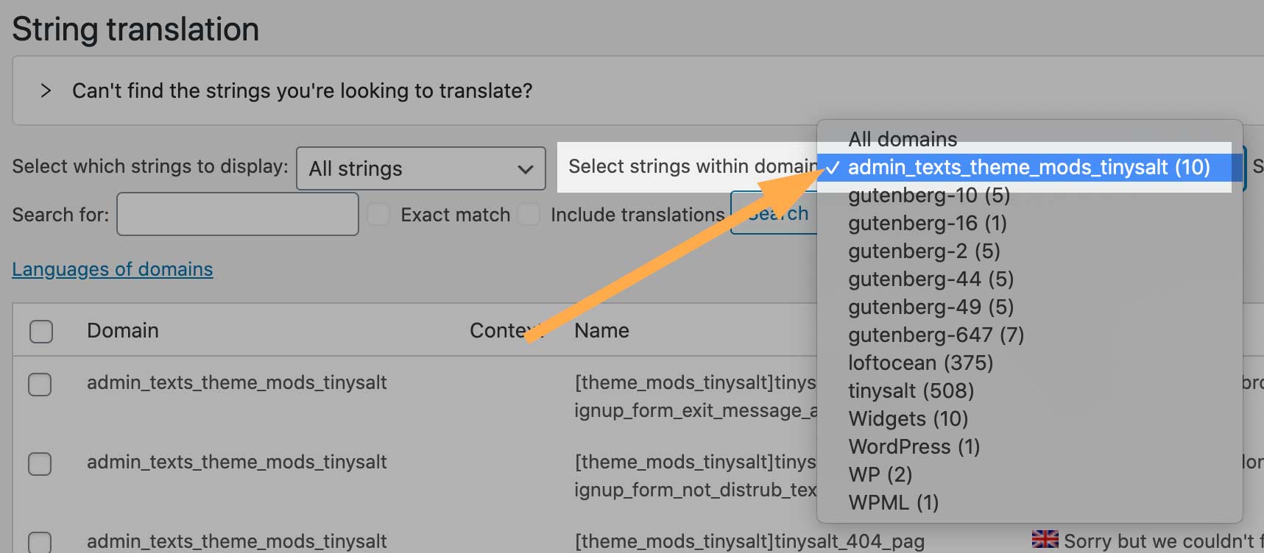Click the Search button
This screenshot has width=1264, height=553.
774,213
